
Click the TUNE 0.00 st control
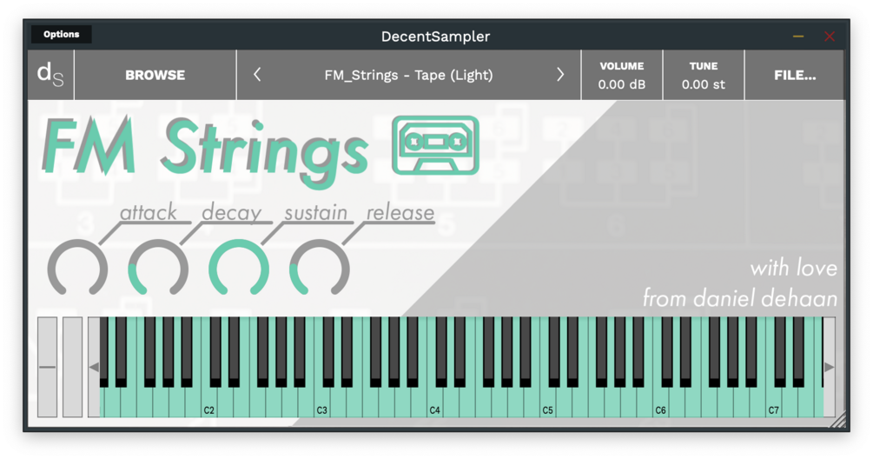[704, 76]
